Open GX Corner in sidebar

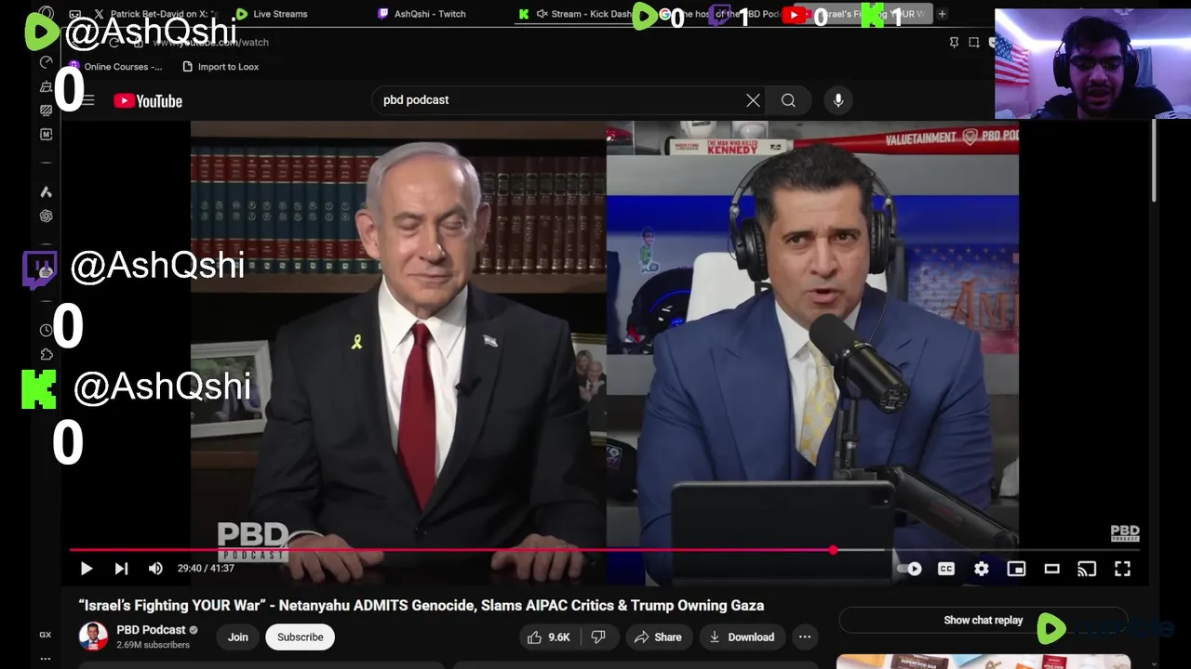pos(45,635)
